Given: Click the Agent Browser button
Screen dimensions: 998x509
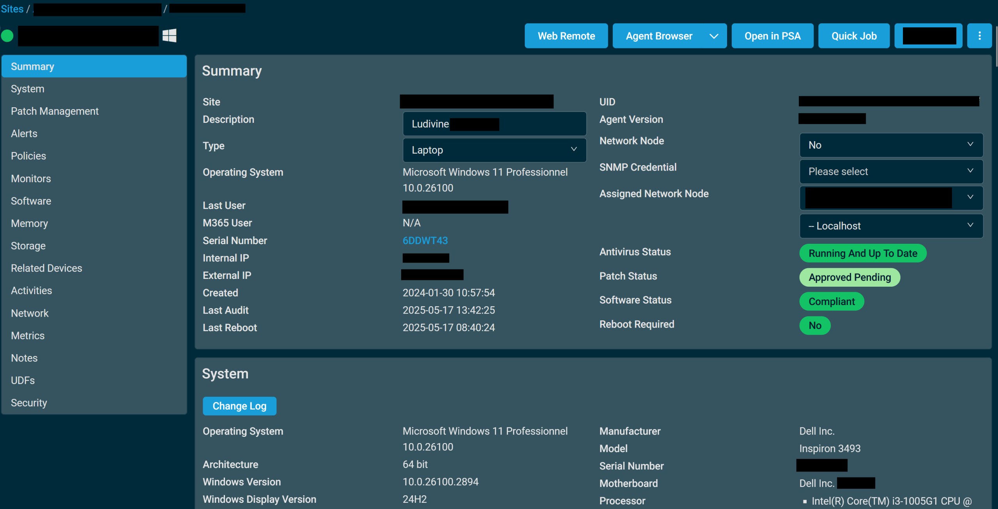Looking at the screenshot, I should [659, 36].
